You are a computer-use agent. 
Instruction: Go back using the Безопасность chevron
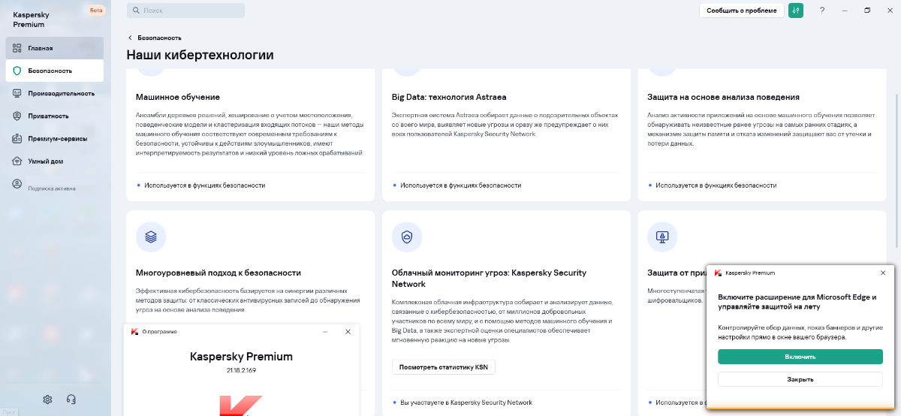point(130,38)
